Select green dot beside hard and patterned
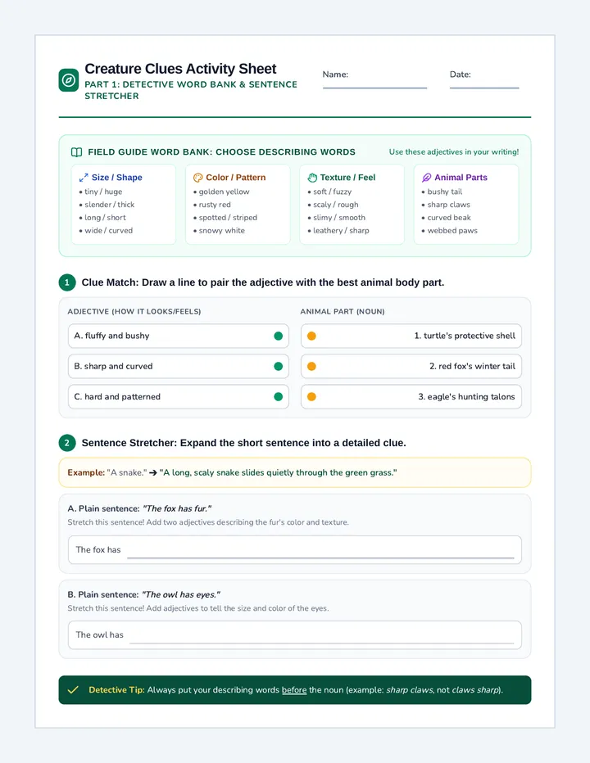The height and width of the screenshot is (763, 590). pos(278,396)
